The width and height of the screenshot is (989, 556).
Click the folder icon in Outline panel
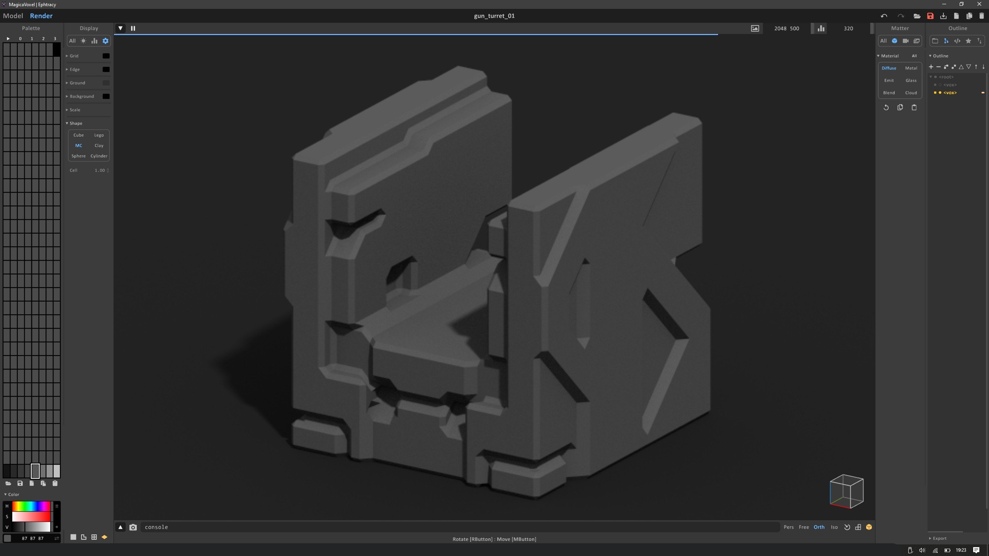pyautogui.click(x=935, y=41)
